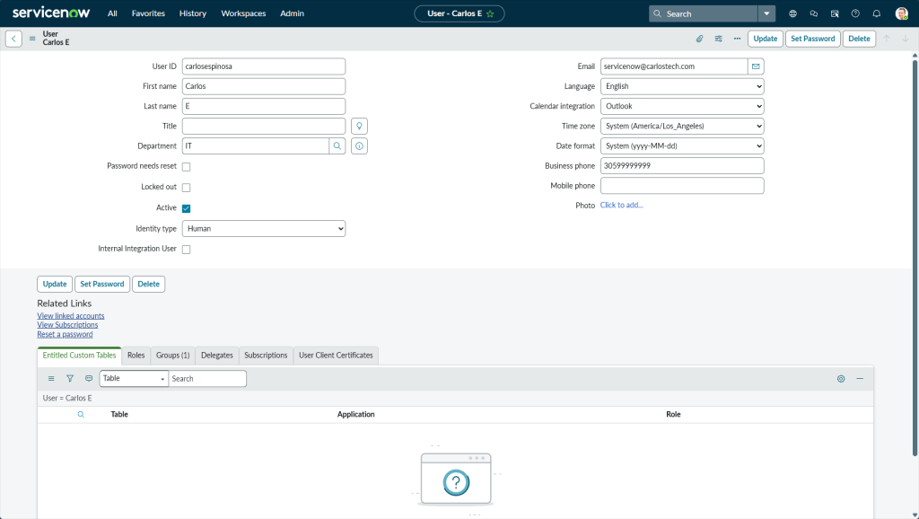Open the Workspaces menu
919x519 pixels.
click(243, 13)
